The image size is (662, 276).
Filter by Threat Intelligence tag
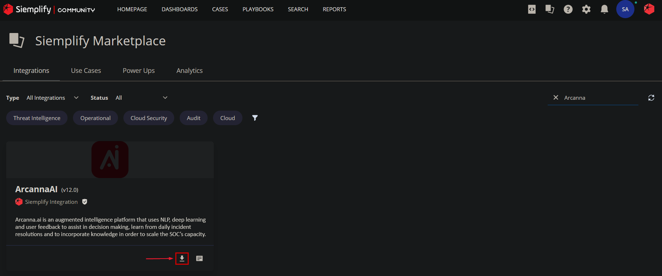tap(37, 118)
